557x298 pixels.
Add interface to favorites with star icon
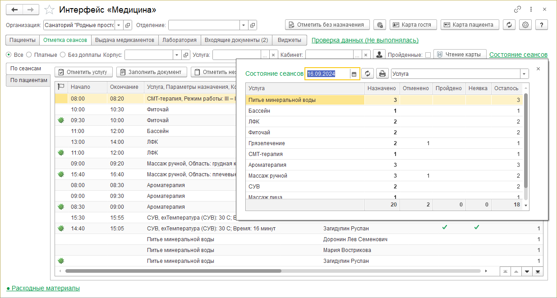[x=50, y=9]
